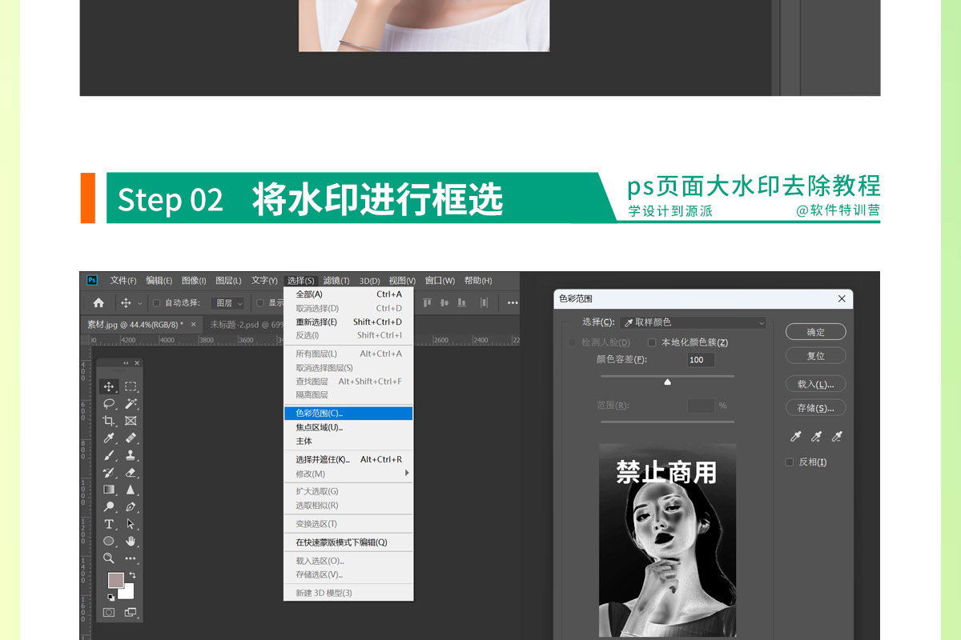961x640 pixels.
Task: Open the 取样颜色 select dropdown
Action: coord(693,322)
